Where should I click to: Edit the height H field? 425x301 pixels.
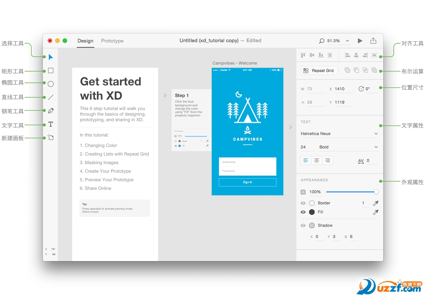(x=316, y=102)
